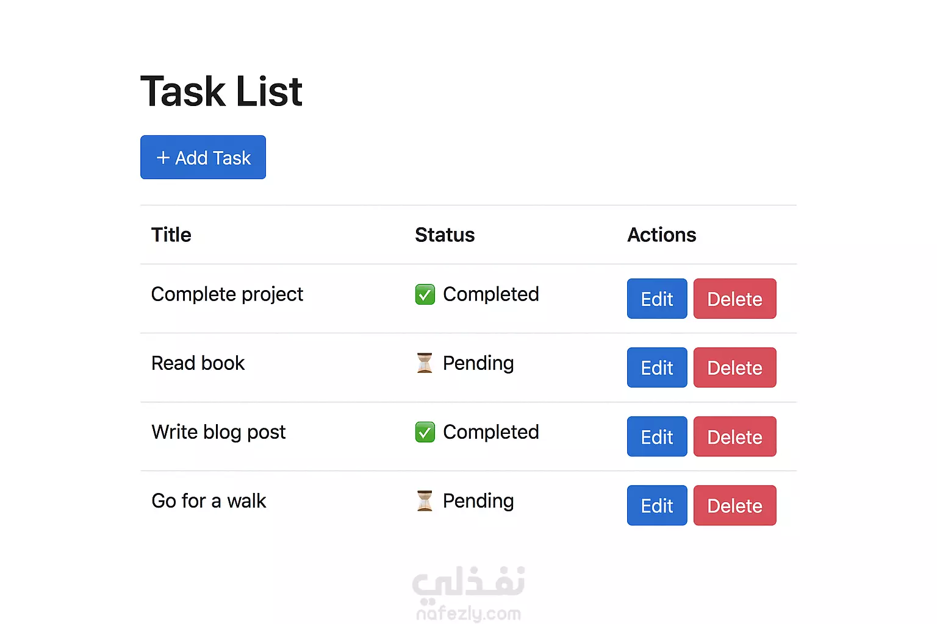Edit the Write blog post task
This screenshot has height=624, width=937.
click(x=657, y=436)
